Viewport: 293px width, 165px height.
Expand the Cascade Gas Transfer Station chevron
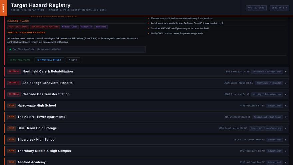(286, 94)
